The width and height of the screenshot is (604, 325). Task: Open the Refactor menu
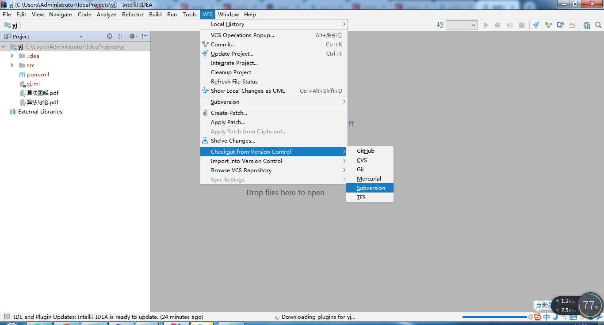pos(133,14)
